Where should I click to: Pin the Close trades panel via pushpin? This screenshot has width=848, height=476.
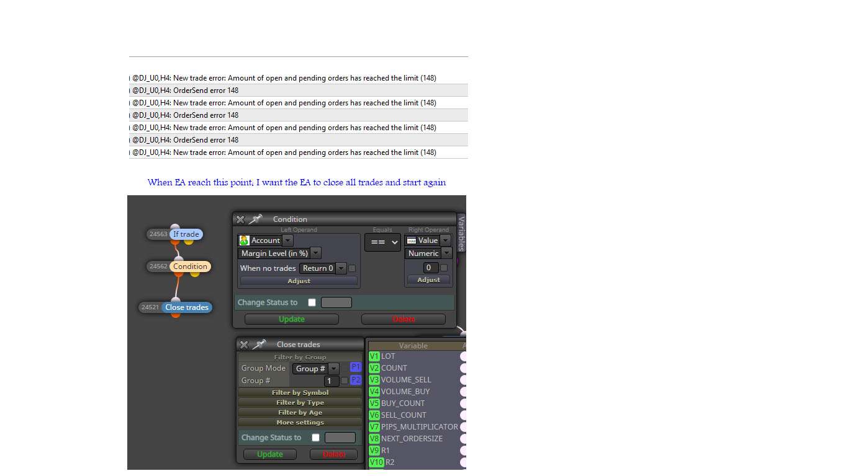259,345
